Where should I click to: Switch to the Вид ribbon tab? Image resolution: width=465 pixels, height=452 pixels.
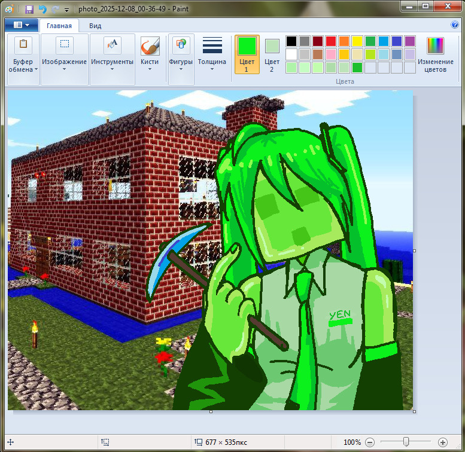click(95, 26)
